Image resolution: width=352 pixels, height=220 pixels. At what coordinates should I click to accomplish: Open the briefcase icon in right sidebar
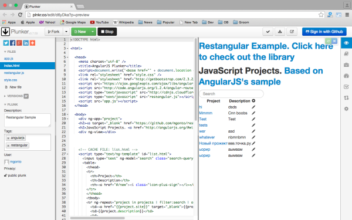click(x=346, y=65)
